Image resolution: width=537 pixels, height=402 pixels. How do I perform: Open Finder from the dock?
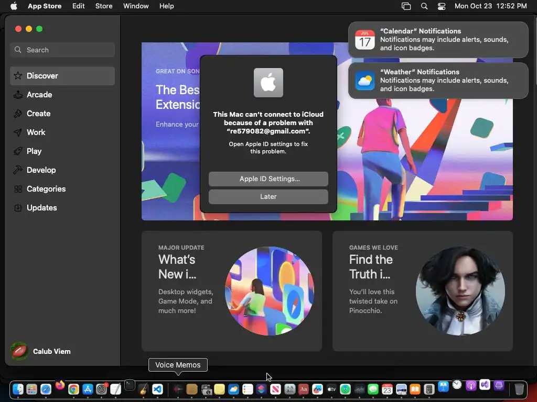tap(18, 389)
